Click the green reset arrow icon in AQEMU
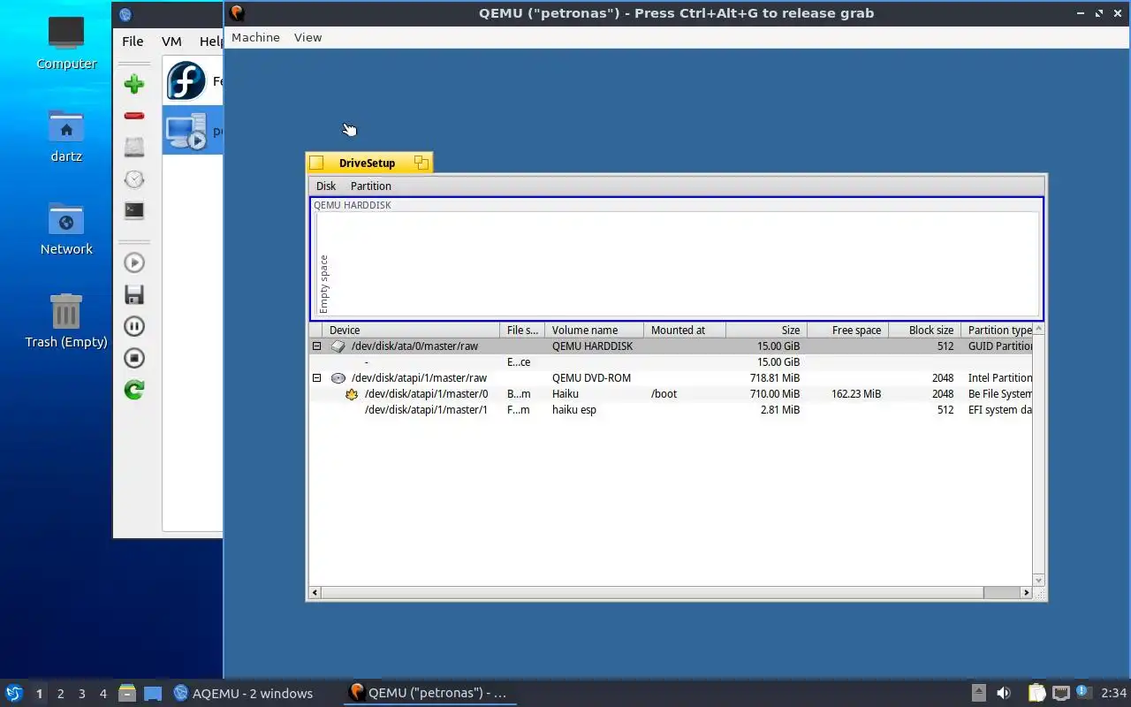Screen dimensions: 1131x707 tap(134, 390)
